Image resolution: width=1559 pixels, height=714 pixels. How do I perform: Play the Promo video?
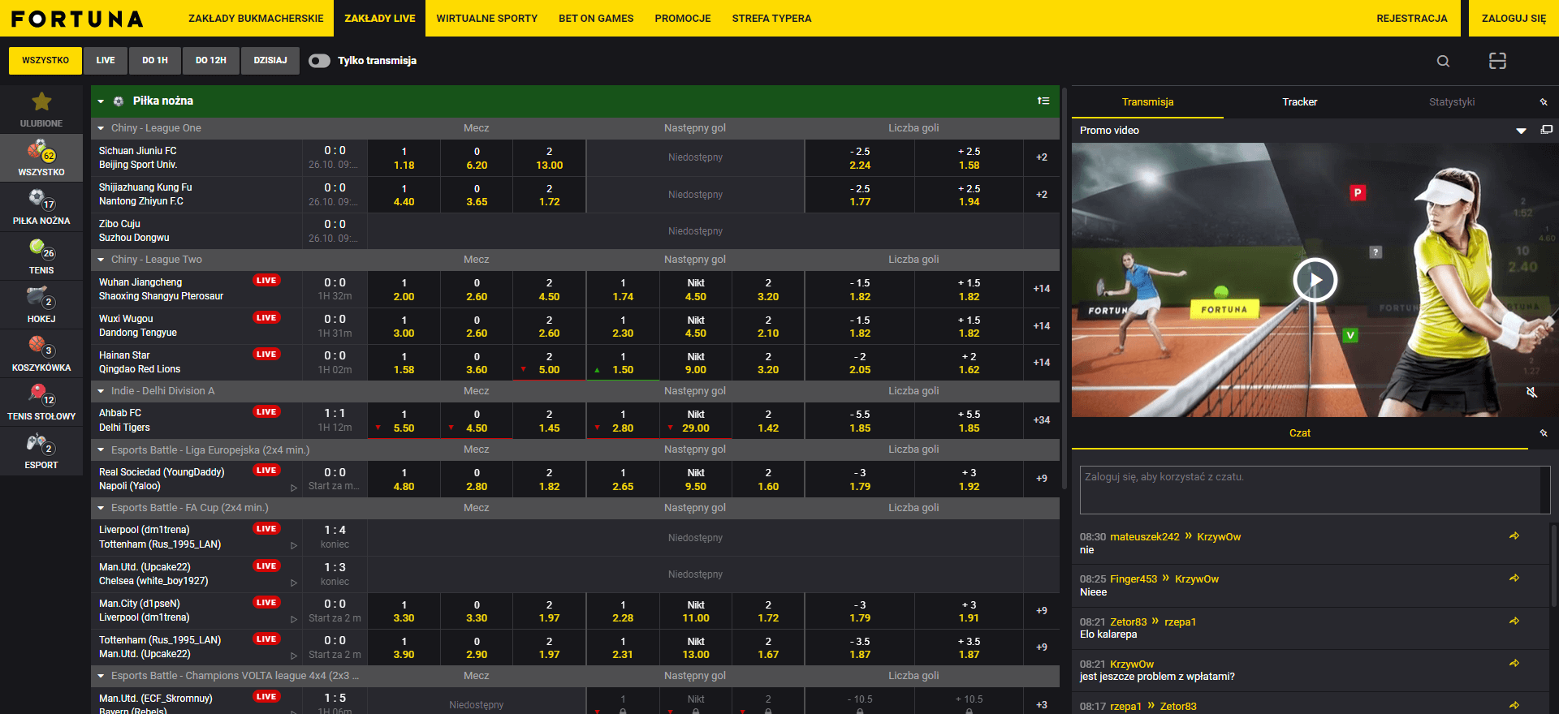point(1315,280)
